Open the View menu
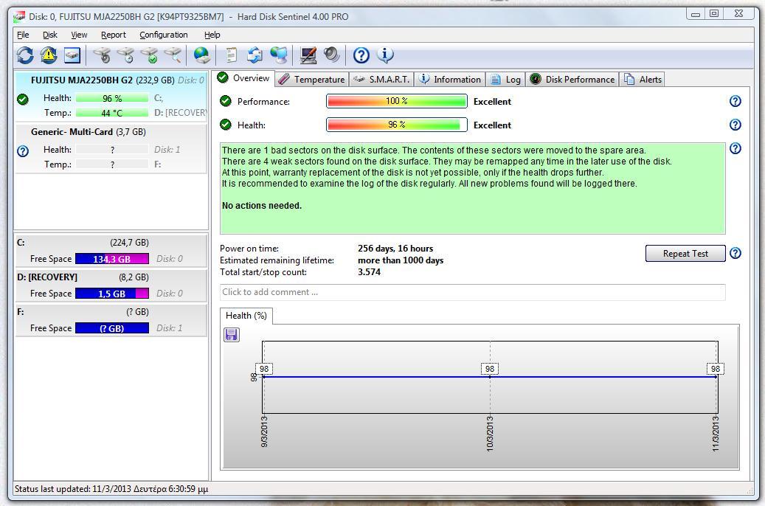This screenshot has width=765, height=506. click(79, 35)
